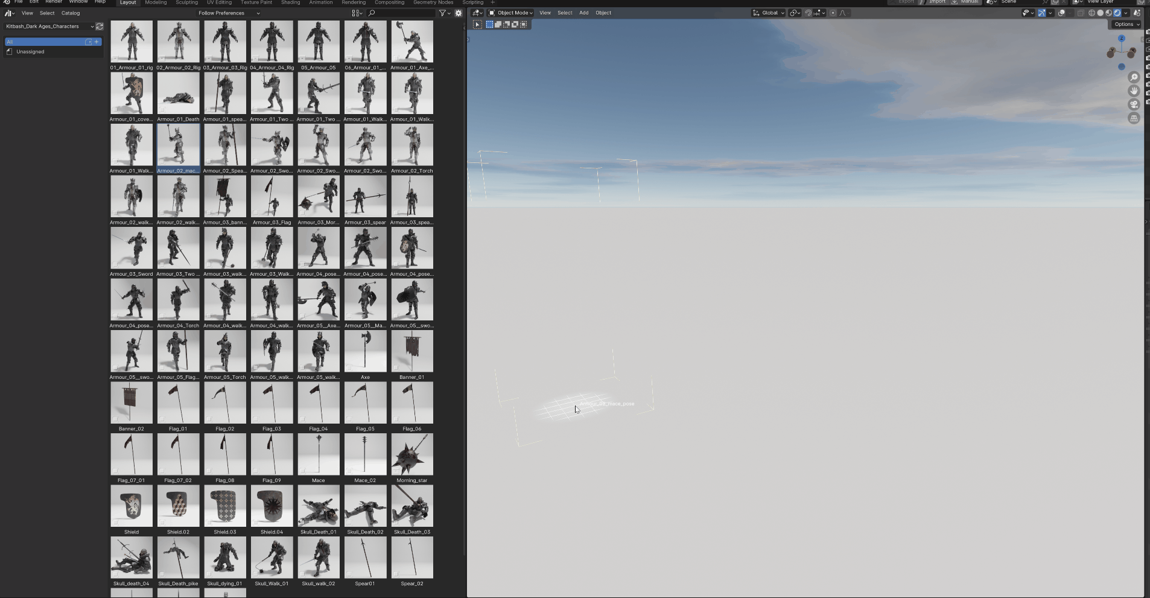Add a new catalog with the plus icon
1150x598 pixels.
[x=97, y=42]
